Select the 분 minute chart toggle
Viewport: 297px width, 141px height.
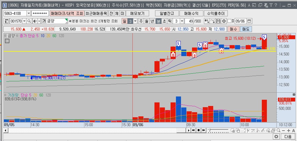[x=158, y=21]
